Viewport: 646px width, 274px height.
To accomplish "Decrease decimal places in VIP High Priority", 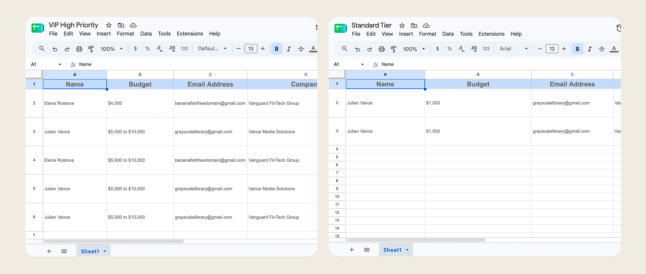I will [160, 49].
